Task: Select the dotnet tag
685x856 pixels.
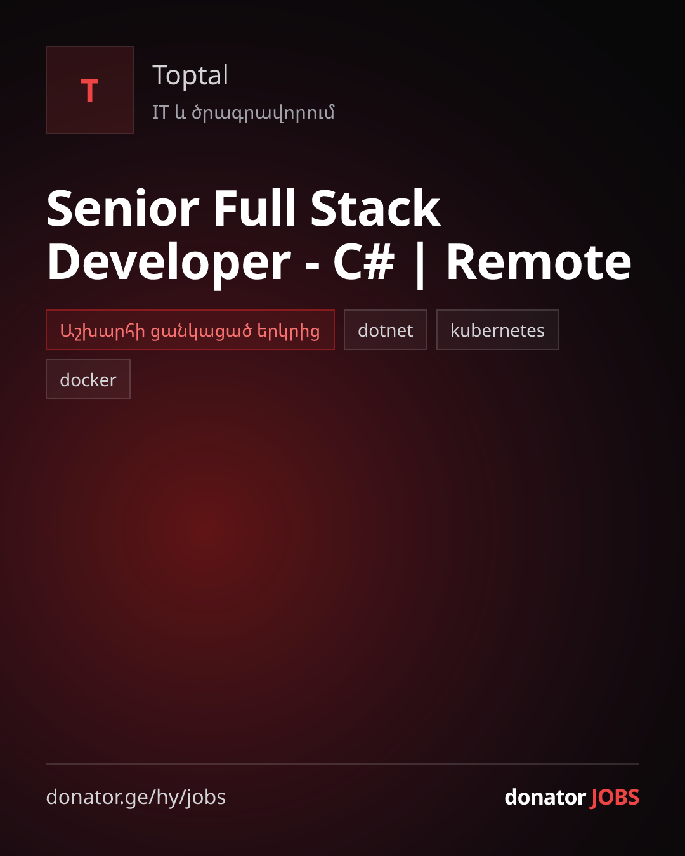Action: point(386,330)
